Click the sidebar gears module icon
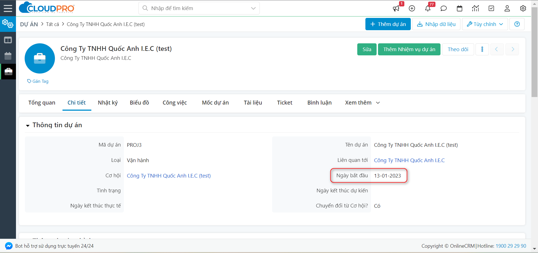Image resolution: width=538 pixels, height=253 pixels. point(8,24)
